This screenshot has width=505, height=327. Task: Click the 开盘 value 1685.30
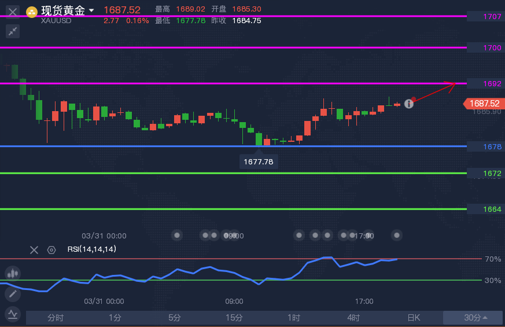click(246, 9)
